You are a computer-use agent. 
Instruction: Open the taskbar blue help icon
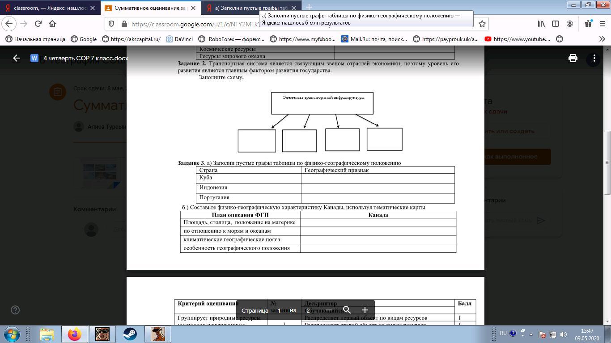tap(513, 333)
